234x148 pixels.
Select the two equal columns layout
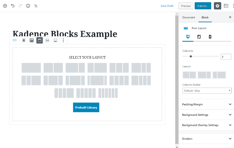[x=53, y=68]
